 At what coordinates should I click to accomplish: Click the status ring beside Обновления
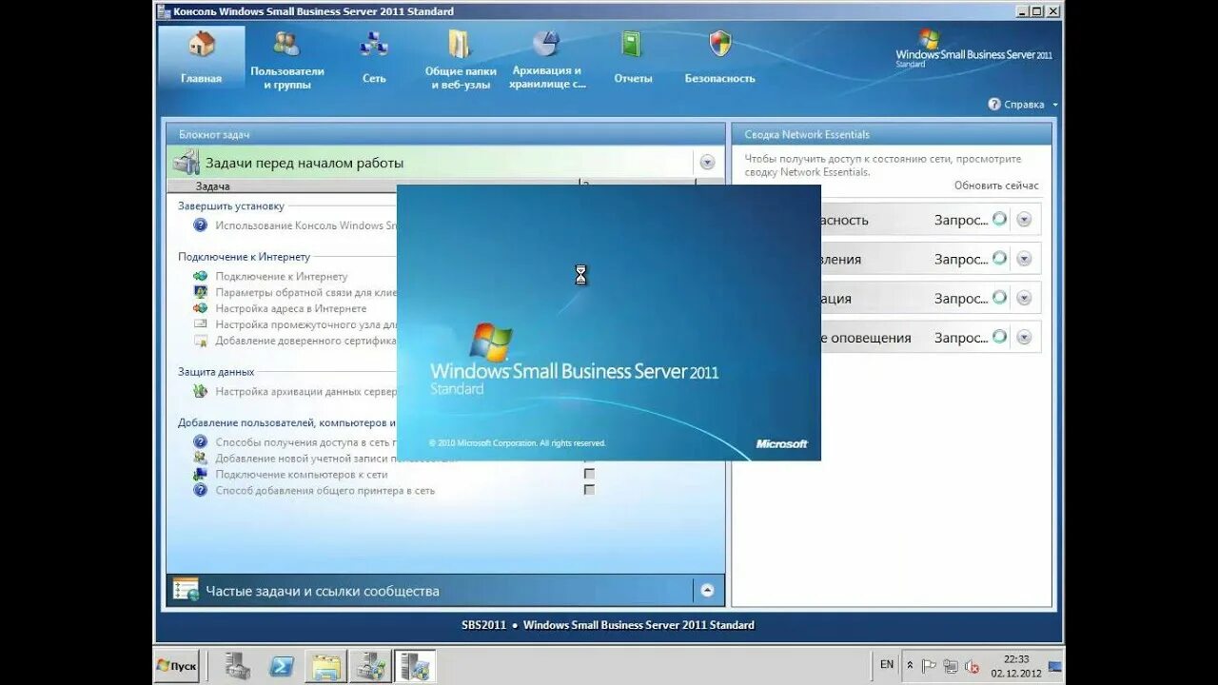[999, 258]
